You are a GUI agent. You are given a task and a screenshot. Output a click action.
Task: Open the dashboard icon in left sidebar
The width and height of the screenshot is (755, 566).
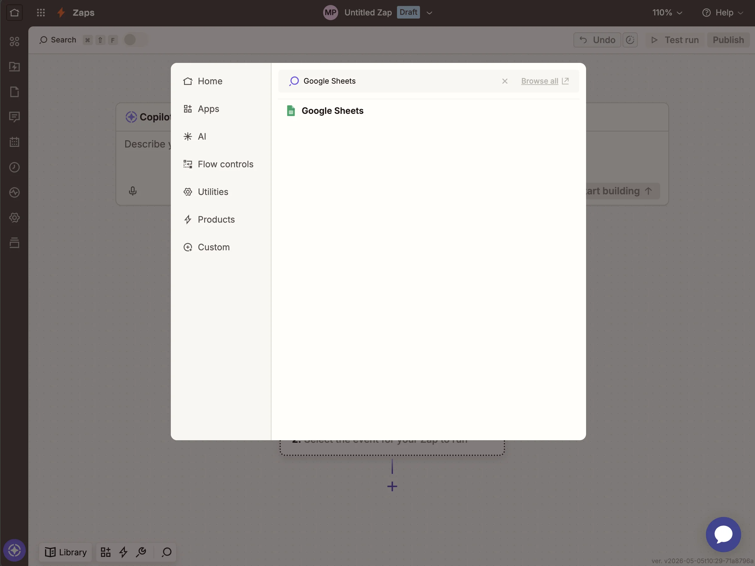point(14,42)
